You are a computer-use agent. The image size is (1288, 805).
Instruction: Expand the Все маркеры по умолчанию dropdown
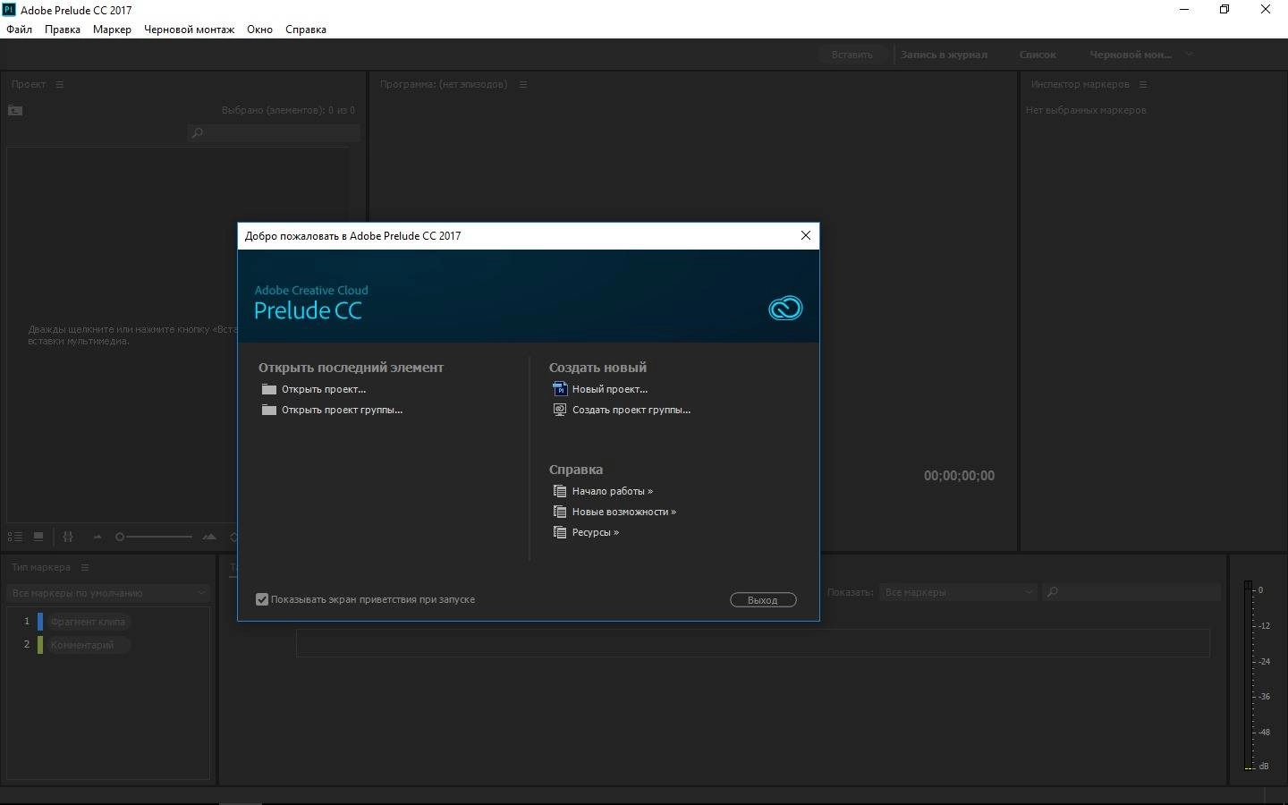[107, 593]
